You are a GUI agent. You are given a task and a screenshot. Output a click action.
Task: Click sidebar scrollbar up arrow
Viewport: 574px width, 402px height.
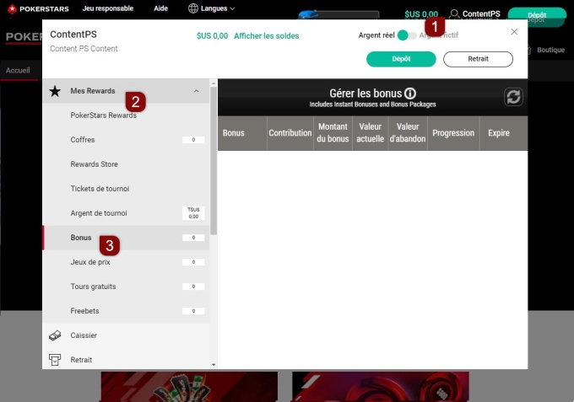(214, 83)
